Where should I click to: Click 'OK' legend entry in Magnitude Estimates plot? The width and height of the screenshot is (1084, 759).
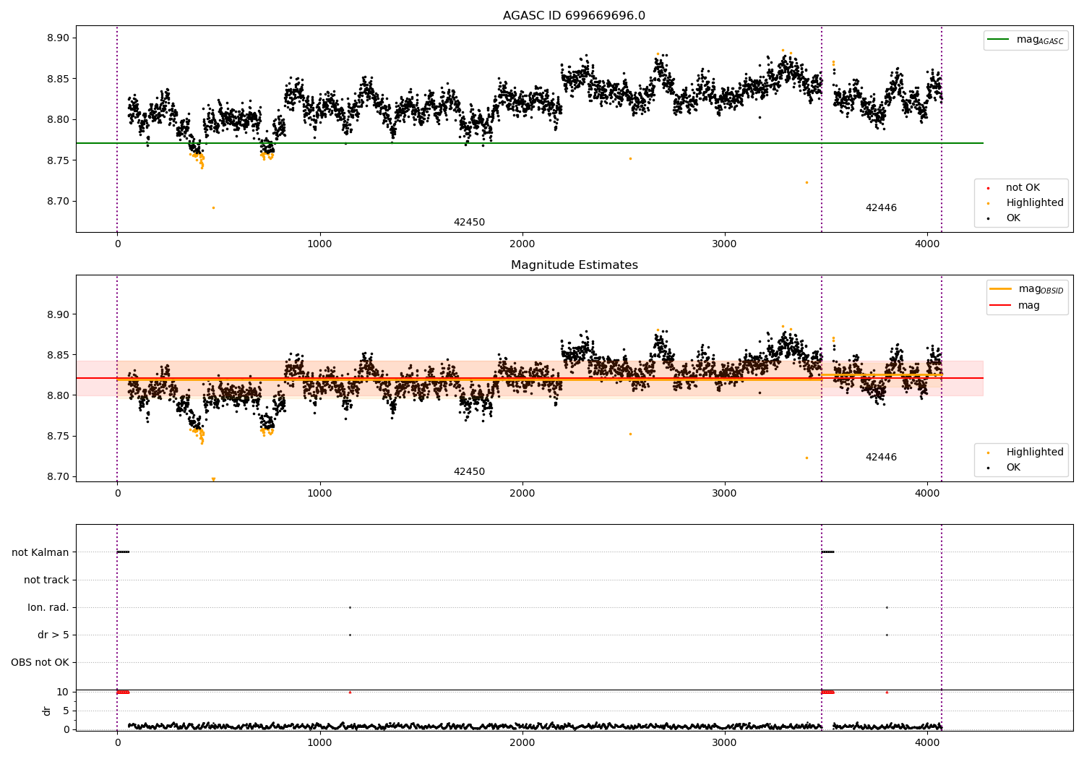(1005, 468)
